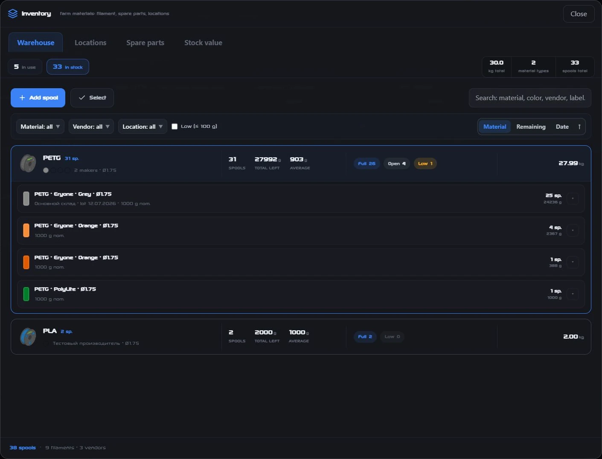The height and width of the screenshot is (459, 602).
Task: Close the Inventory dialog
Action: click(x=579, y=14)
